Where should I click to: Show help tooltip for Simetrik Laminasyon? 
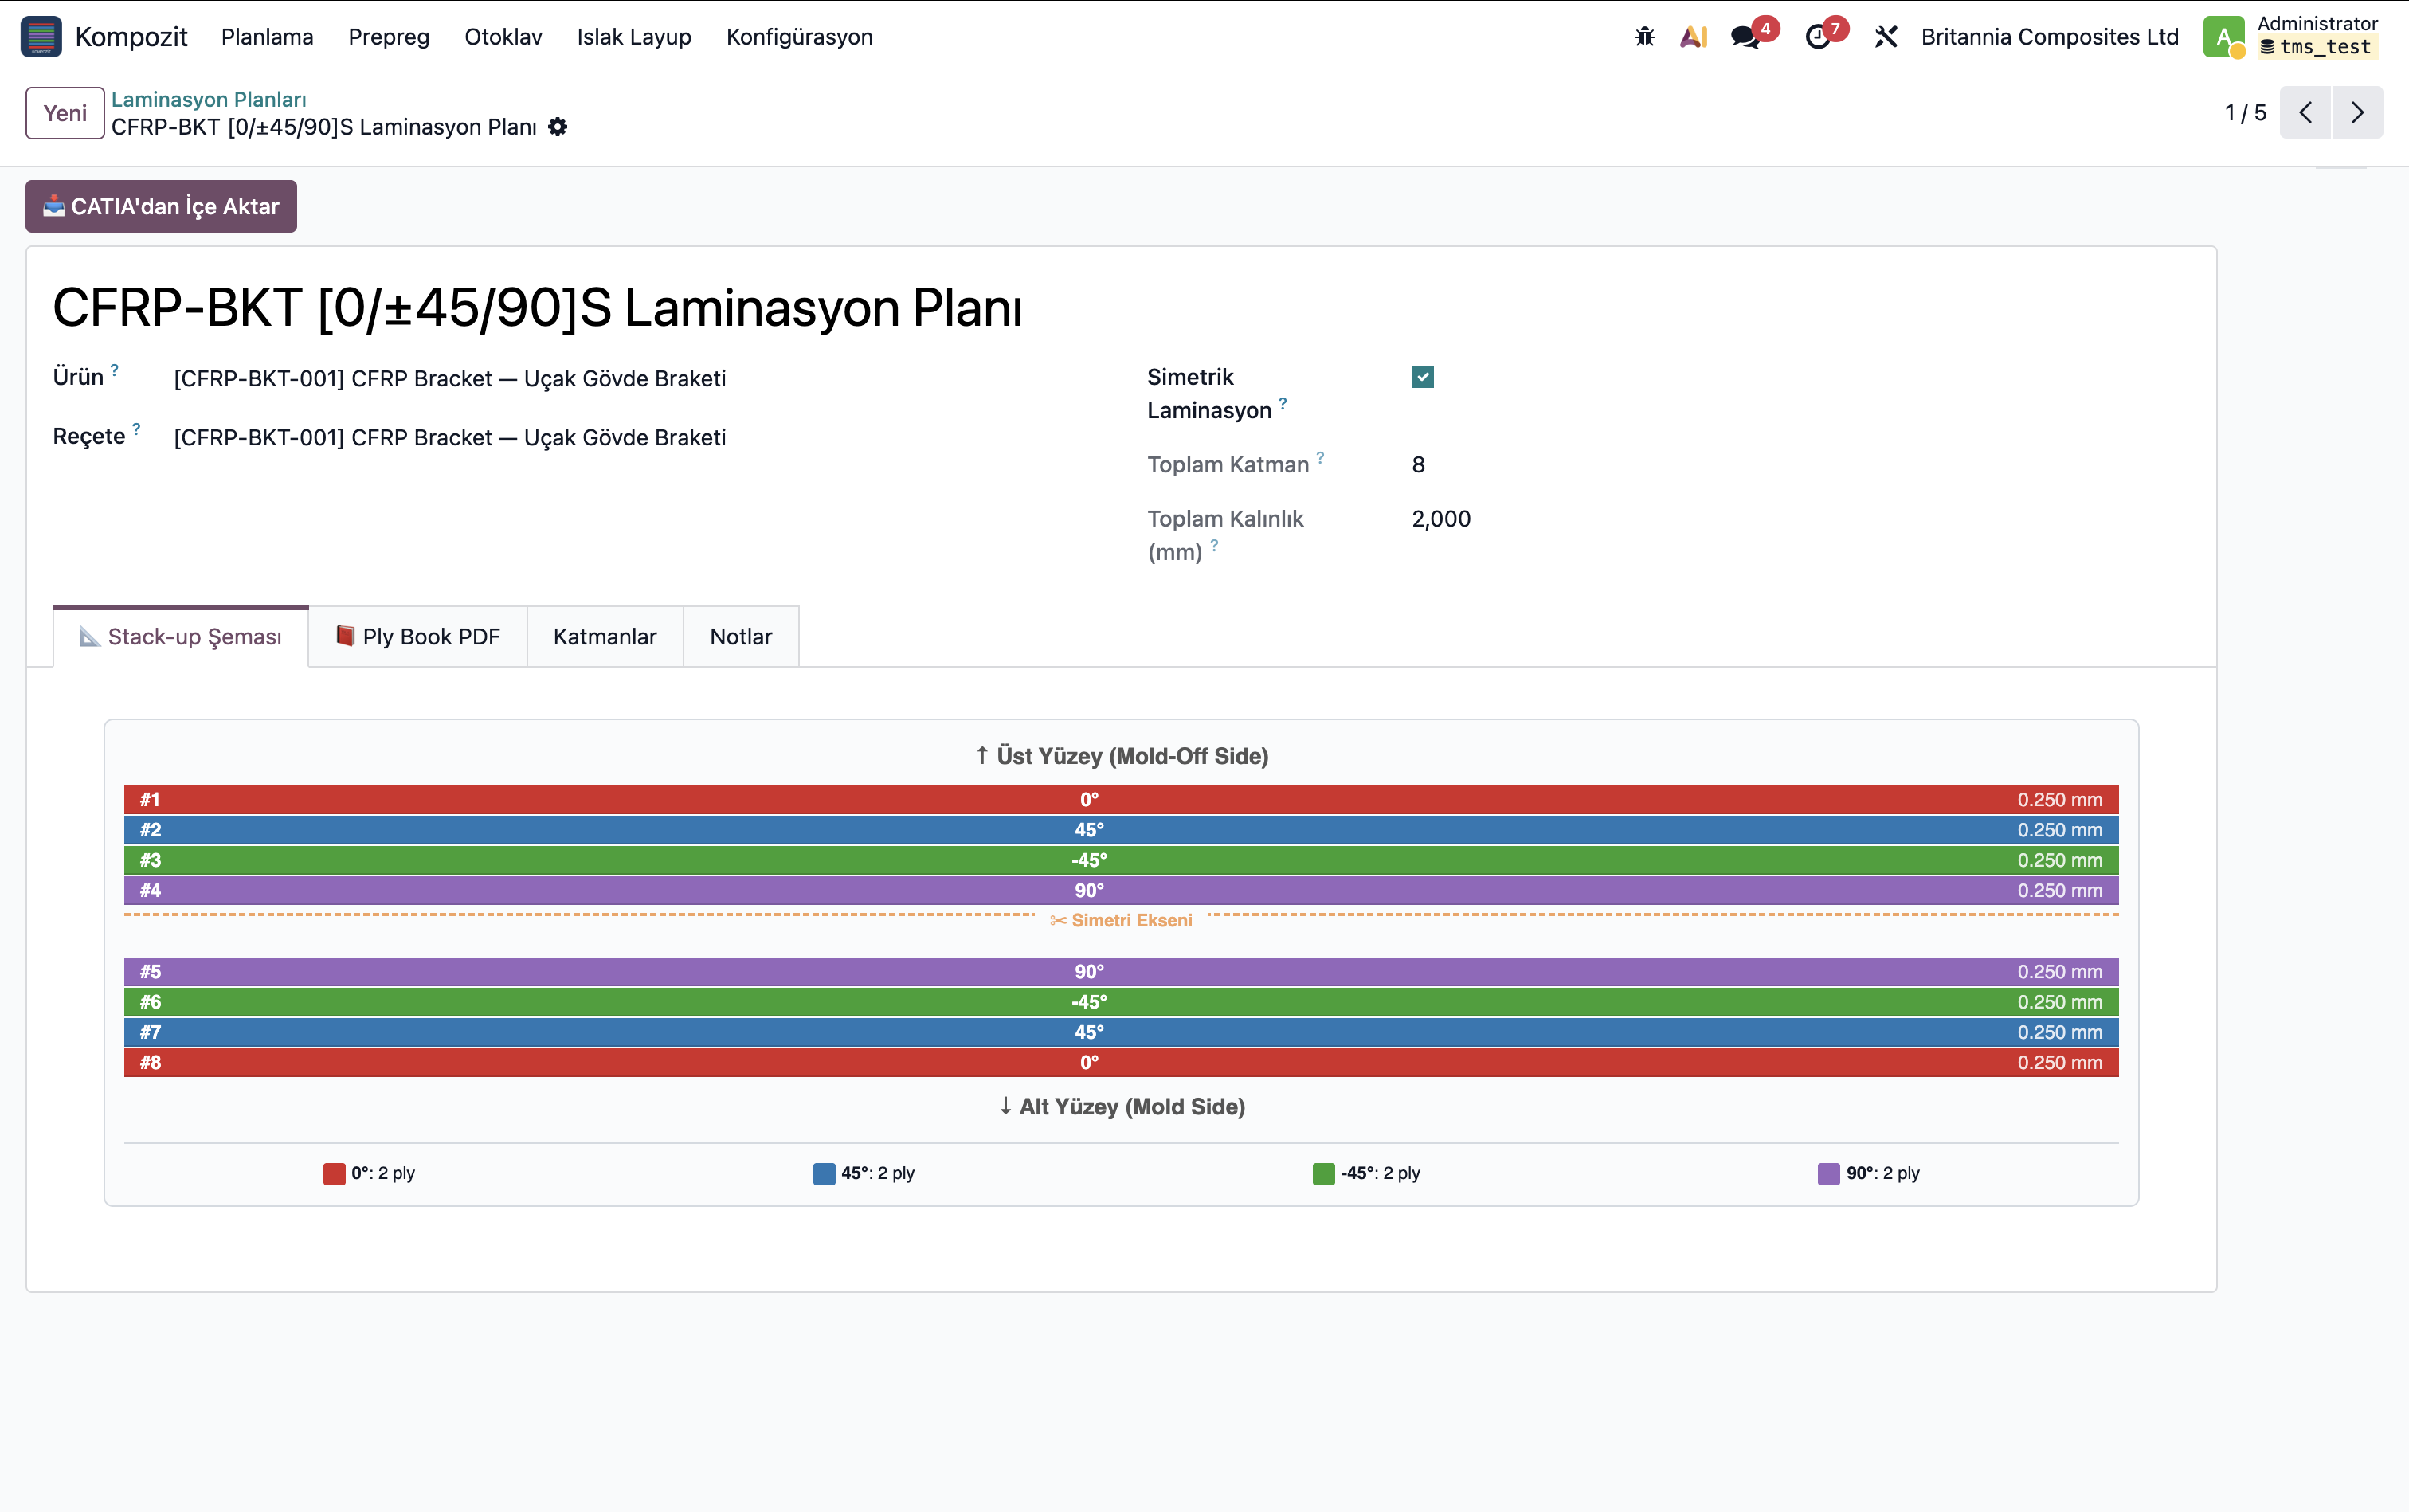click(1283, 403)
